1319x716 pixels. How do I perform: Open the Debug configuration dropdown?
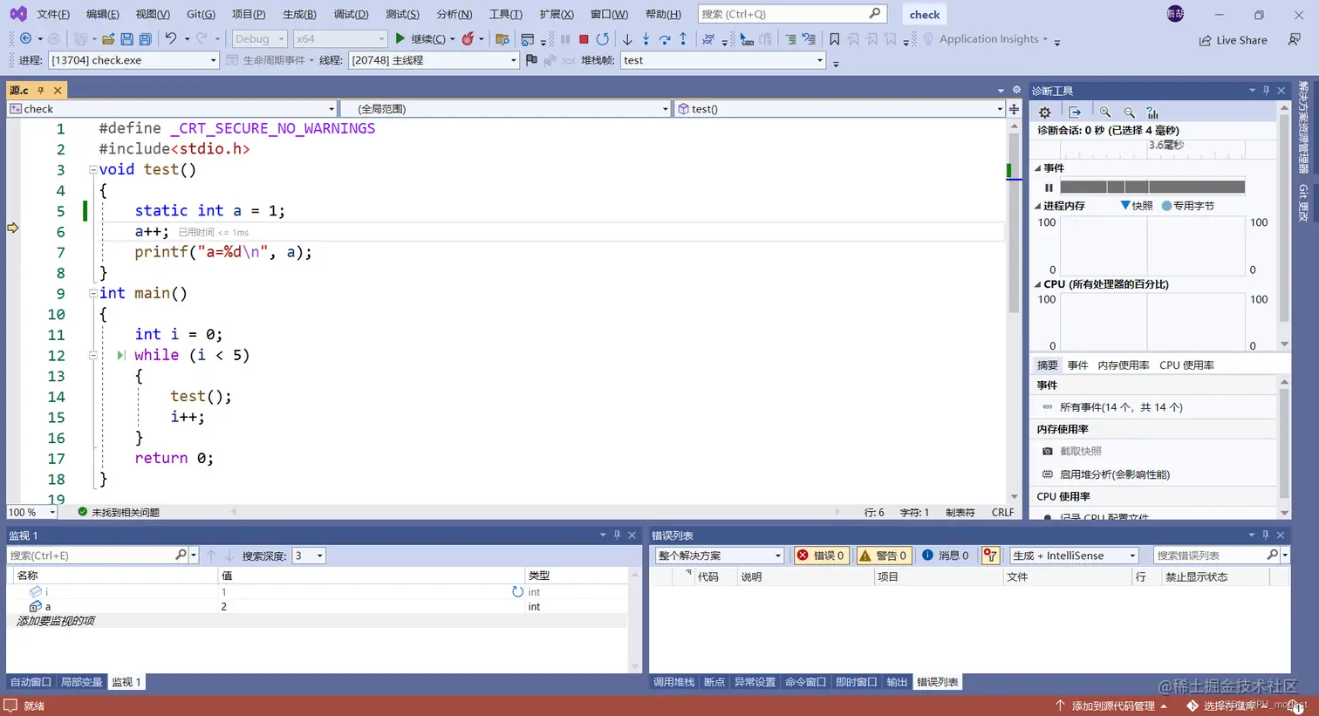tap(260, 38)
